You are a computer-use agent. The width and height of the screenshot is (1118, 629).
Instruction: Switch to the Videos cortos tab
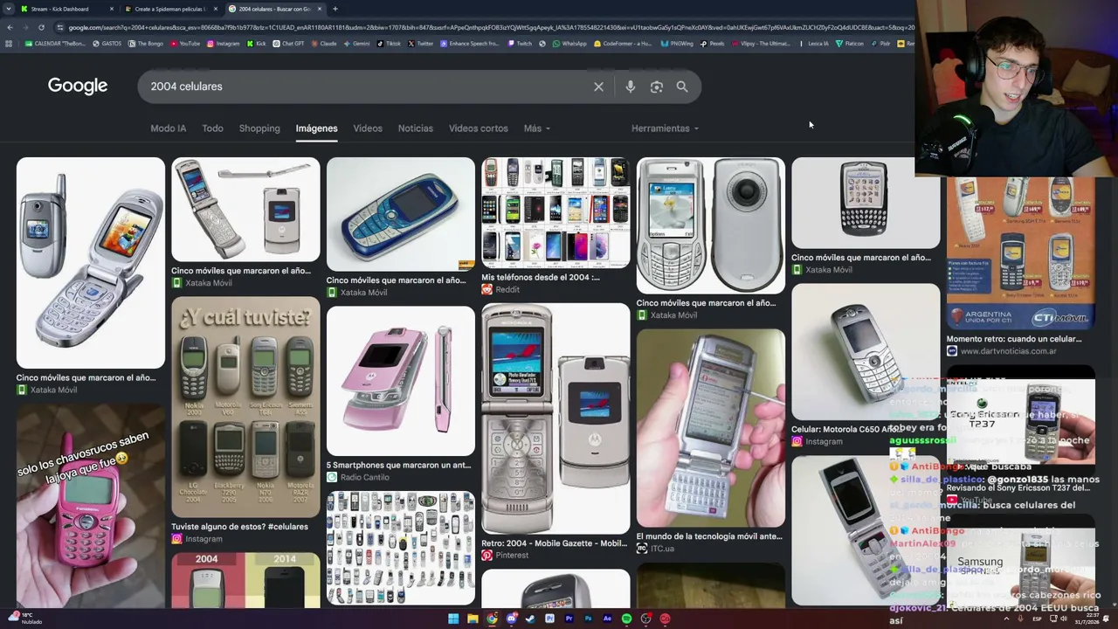pyautogui.click(x=479, y=128)
